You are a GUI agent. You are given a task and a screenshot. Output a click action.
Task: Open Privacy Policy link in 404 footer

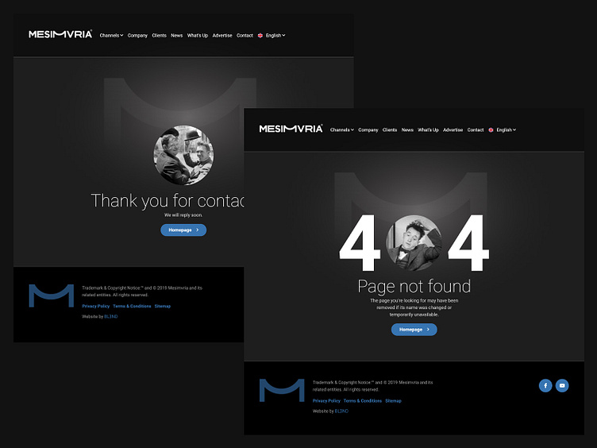click(326, 401)
